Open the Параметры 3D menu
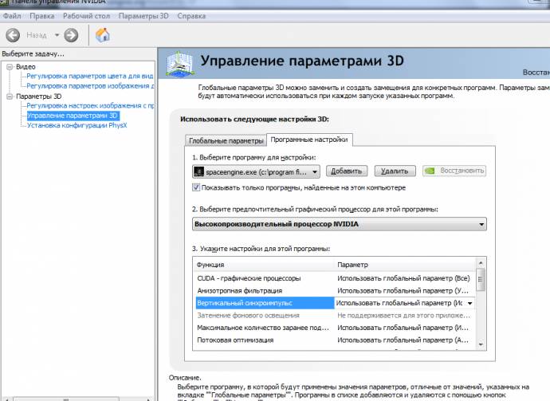This screenshot has height=401, width=550. [x=143, y=16]
